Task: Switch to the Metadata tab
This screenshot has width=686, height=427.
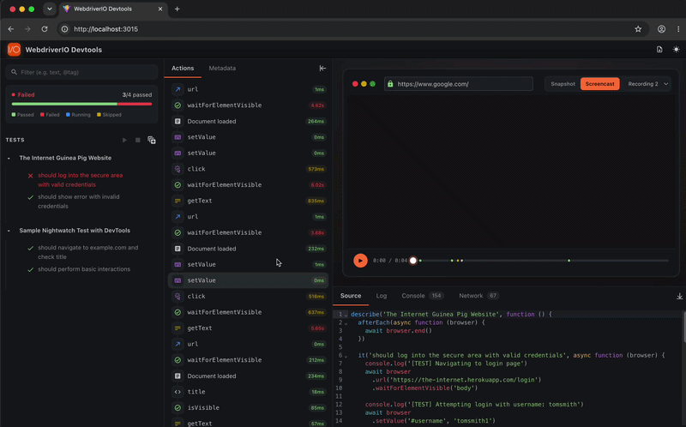Action: 222,69
